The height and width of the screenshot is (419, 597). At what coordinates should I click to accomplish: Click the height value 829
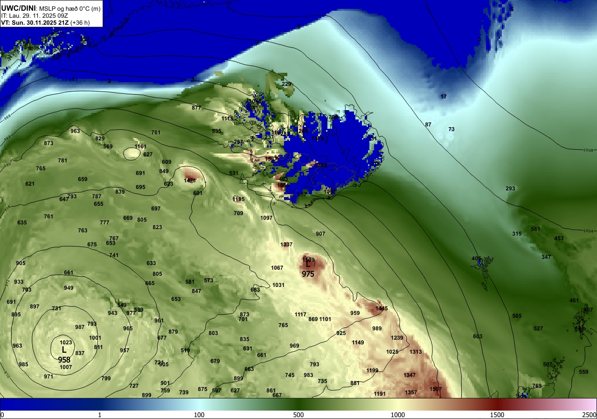100,139
